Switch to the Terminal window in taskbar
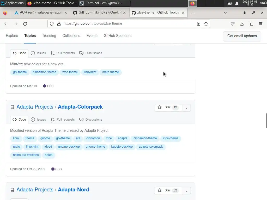Viewport: 267px width, 200px height. point(104,3)
